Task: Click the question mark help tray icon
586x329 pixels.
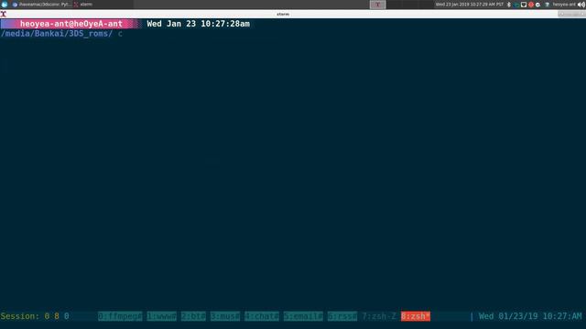Action: [547, 5]
